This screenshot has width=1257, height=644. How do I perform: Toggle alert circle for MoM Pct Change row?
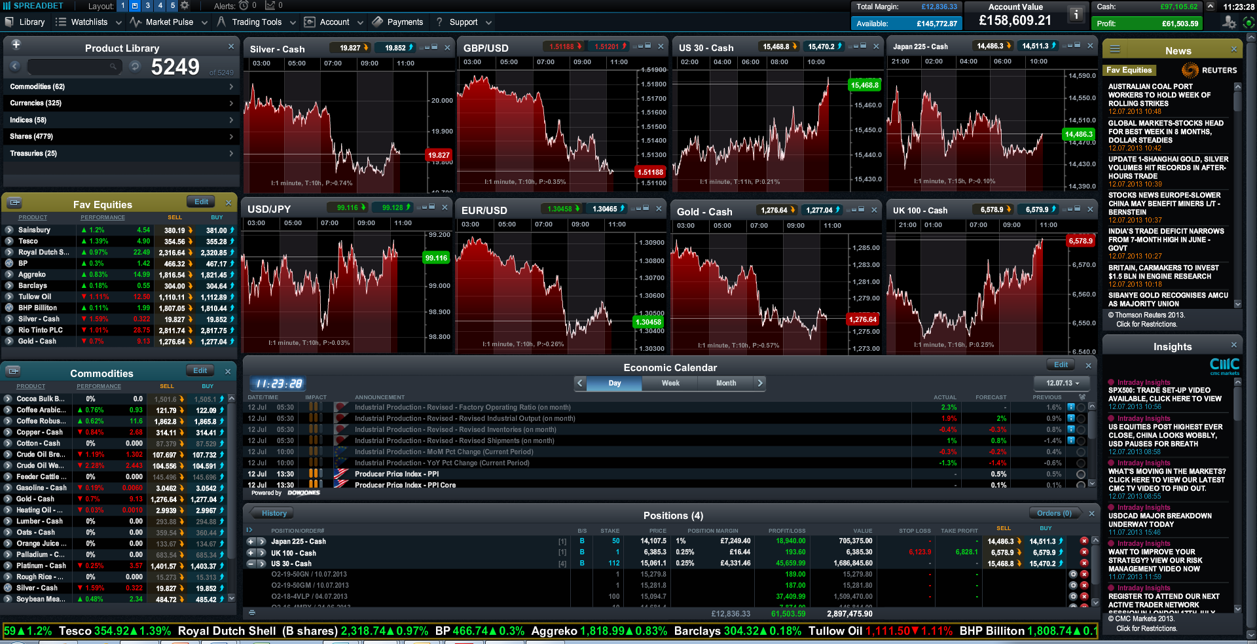[1081, 452]
